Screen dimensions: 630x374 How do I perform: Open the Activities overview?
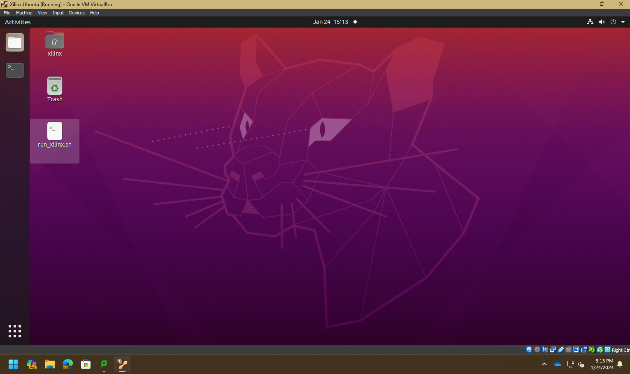[x=18, y=22]
